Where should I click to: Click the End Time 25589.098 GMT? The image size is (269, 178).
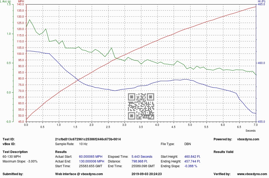pos(143,166)
